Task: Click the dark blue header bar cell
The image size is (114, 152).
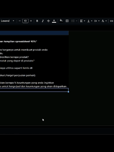Action: tap(34, 33)
